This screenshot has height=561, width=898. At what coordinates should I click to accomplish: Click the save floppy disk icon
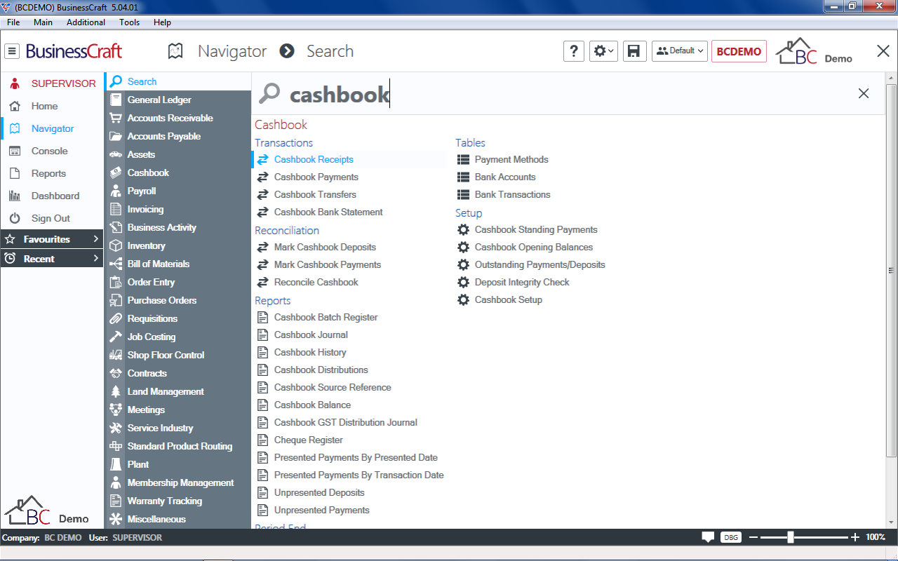coord(634,51)
